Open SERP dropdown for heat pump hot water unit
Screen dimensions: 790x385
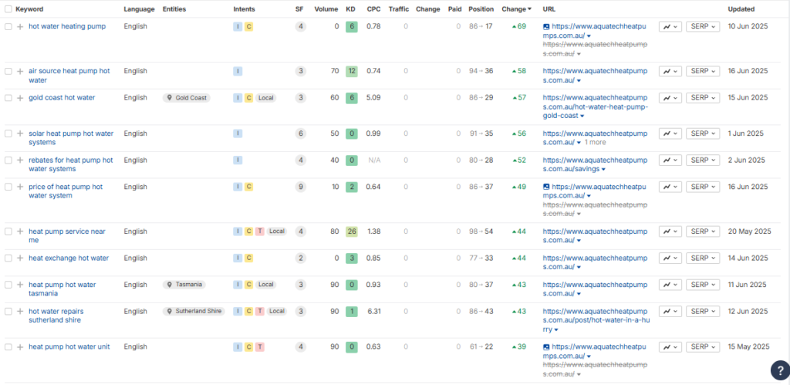point(703,346)
